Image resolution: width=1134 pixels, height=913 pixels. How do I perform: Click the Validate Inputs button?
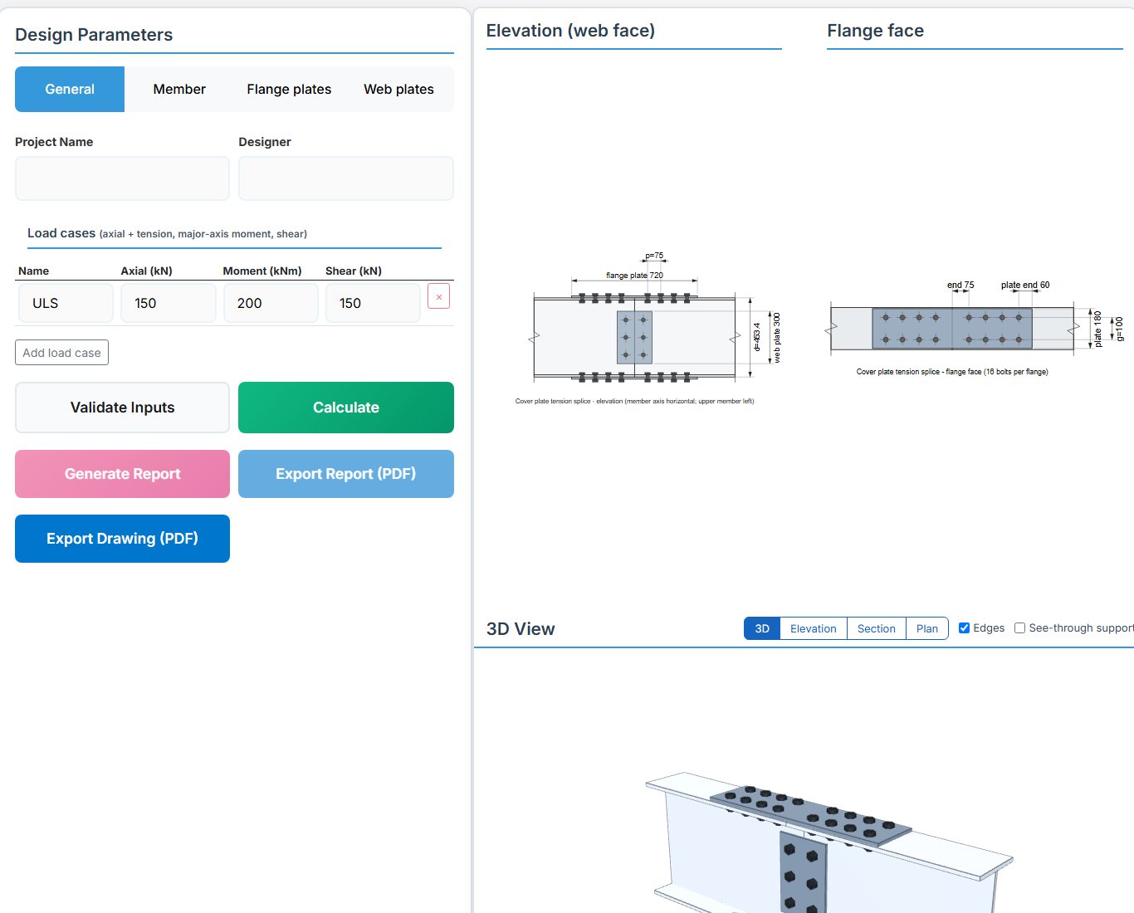pyautogui.click(x=122, y=408)
